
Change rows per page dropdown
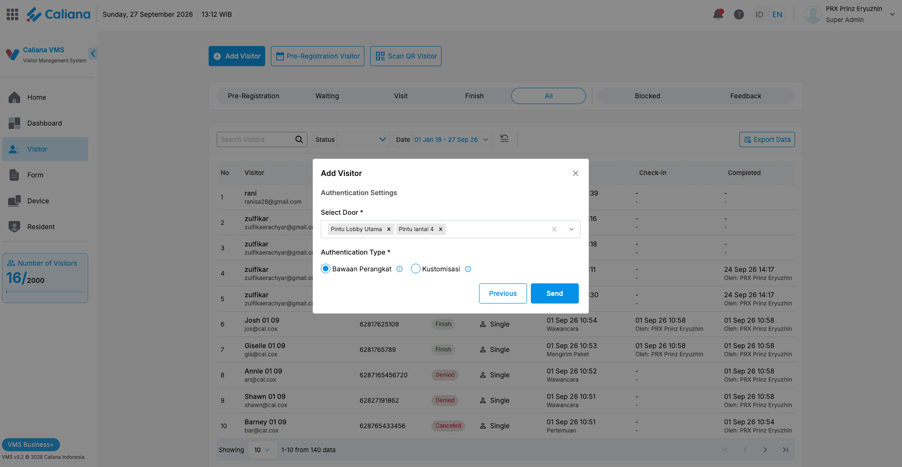[262, 450]
